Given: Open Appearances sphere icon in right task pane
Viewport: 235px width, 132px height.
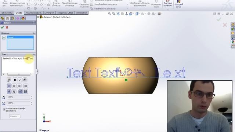Looking at the screenshot, I should pos(233,42).
